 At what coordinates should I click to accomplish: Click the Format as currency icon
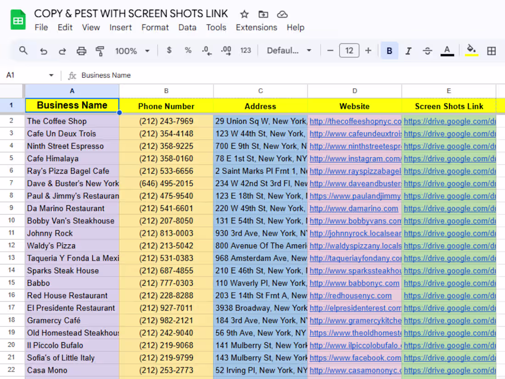pyautogui.click(x=169, y=51)
